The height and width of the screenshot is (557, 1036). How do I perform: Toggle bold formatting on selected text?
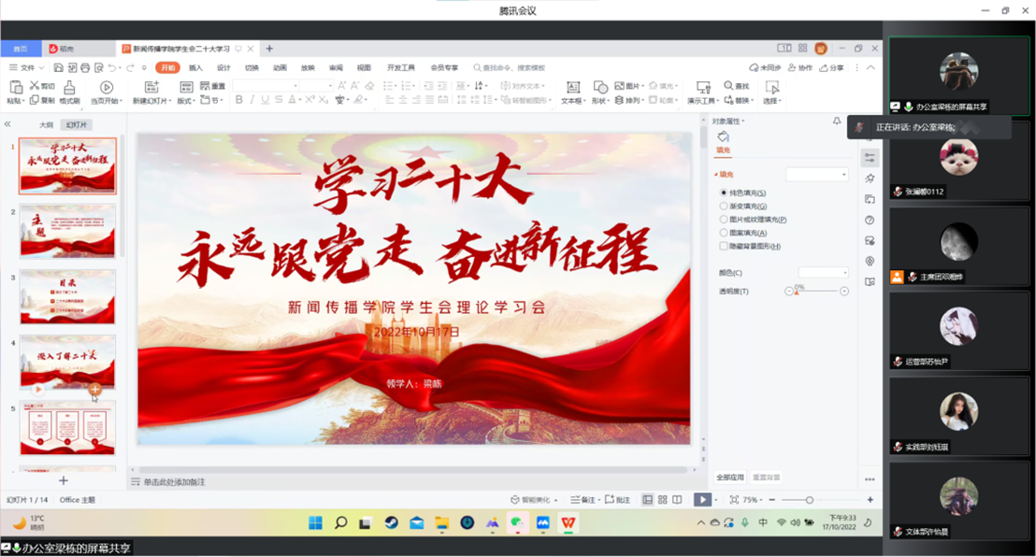(239, 97)
